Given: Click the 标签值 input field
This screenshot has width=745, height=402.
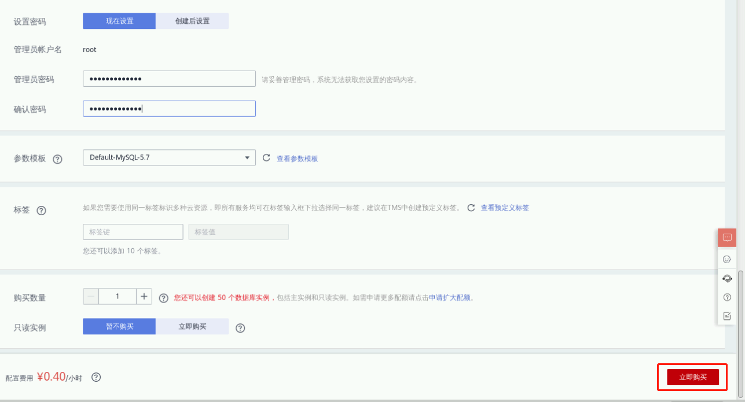Looking at the screenshot, I should click(238, 232).
